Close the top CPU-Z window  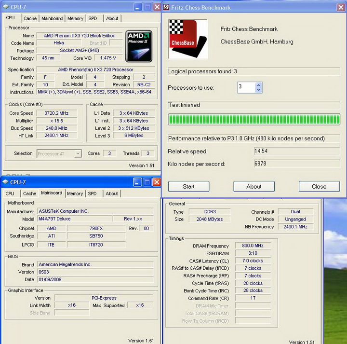(157, 7)
